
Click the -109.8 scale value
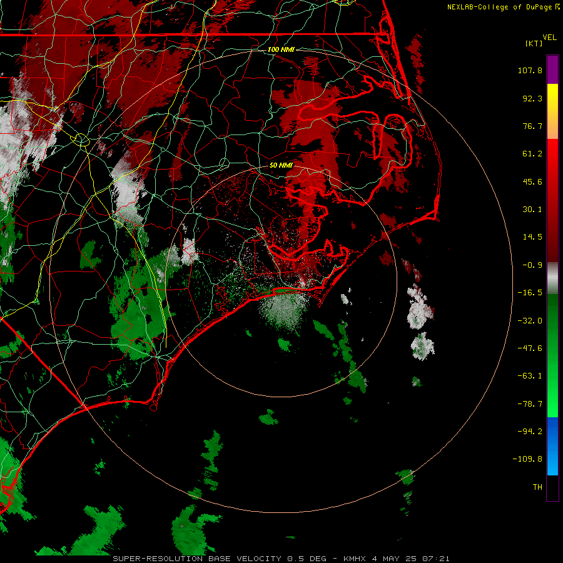click(x=527, y=459)
